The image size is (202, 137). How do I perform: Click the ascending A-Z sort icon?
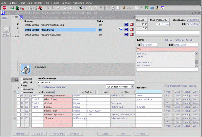tap(48, 8)
